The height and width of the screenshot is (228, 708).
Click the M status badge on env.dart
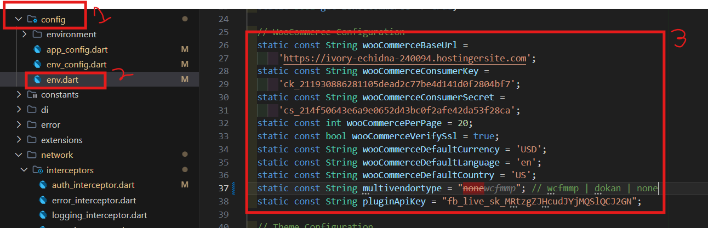click(185, 79)
